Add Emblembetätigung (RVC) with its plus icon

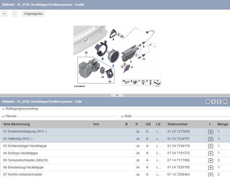pyautogui.click(x=210, y=132)
